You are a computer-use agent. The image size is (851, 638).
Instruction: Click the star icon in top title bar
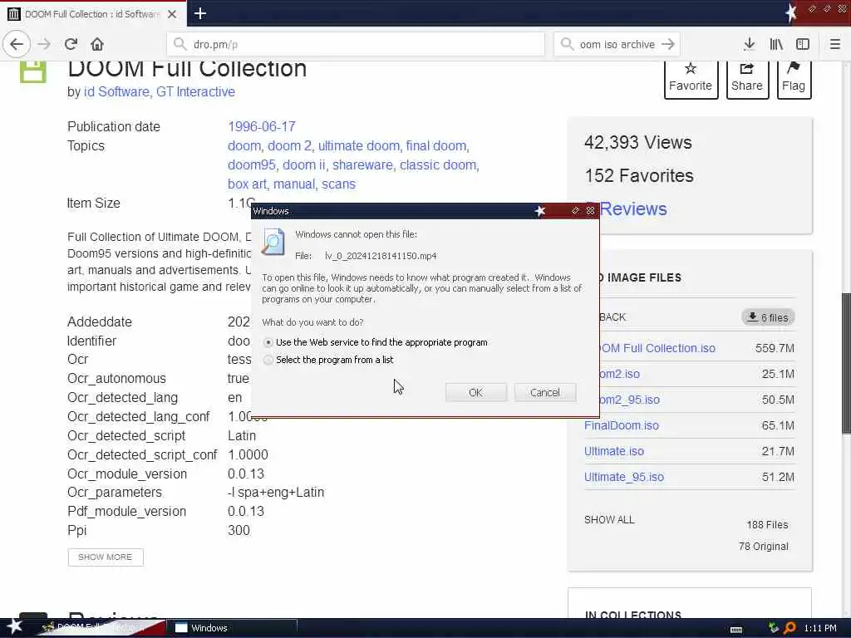click(x=790, y=13)
